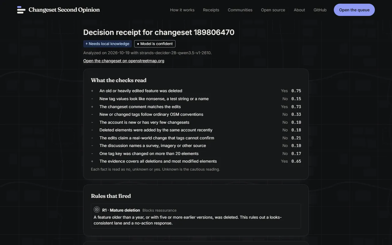Select row 'One tag key was changed on more than 20 elements'
The image size is (392, 245).
196,153
